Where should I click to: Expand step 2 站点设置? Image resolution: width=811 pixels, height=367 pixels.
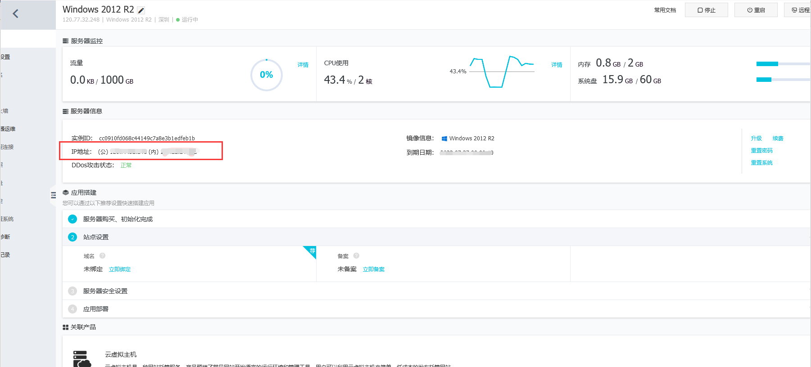(436, 237)
